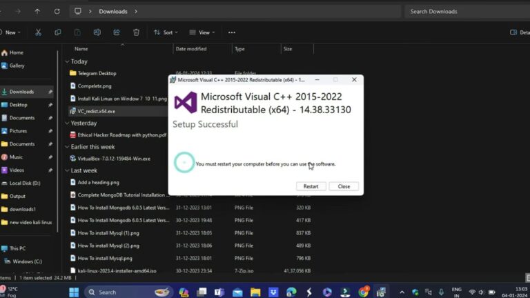The image size is (530, 298).
Task: Open Microsoft Edge from taskbar
Action: pos(291,292)
